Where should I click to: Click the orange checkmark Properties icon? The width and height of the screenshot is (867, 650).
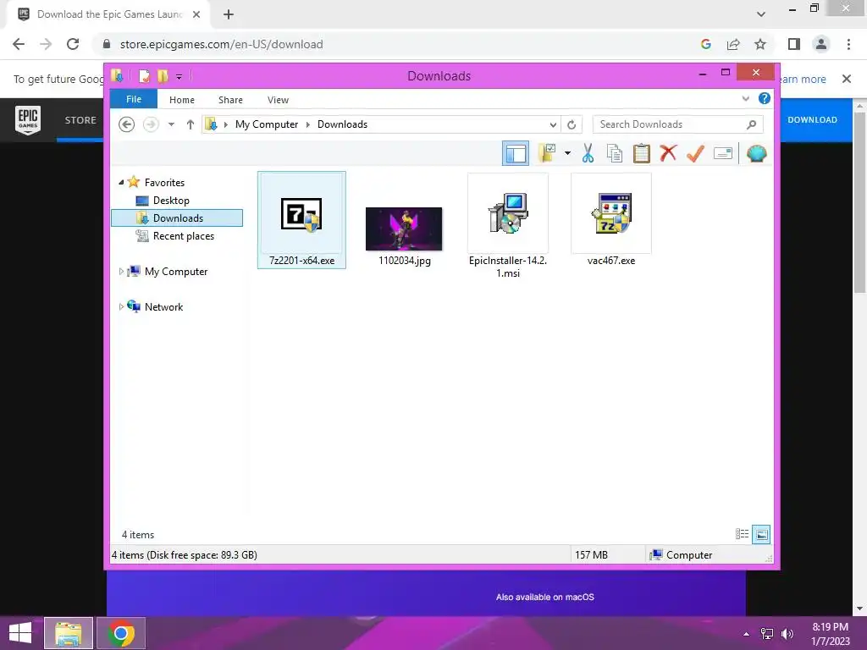(x=695, y=153)
